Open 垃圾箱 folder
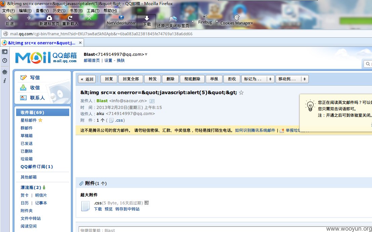The height and width of the screenshot is (232, 372). point(27,159)
